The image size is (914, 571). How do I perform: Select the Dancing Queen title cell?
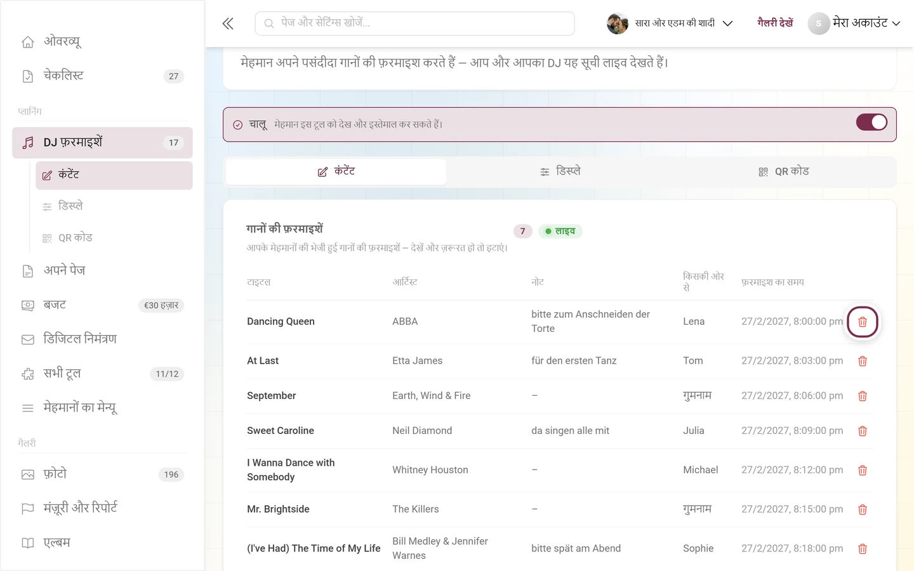[281, 322]
